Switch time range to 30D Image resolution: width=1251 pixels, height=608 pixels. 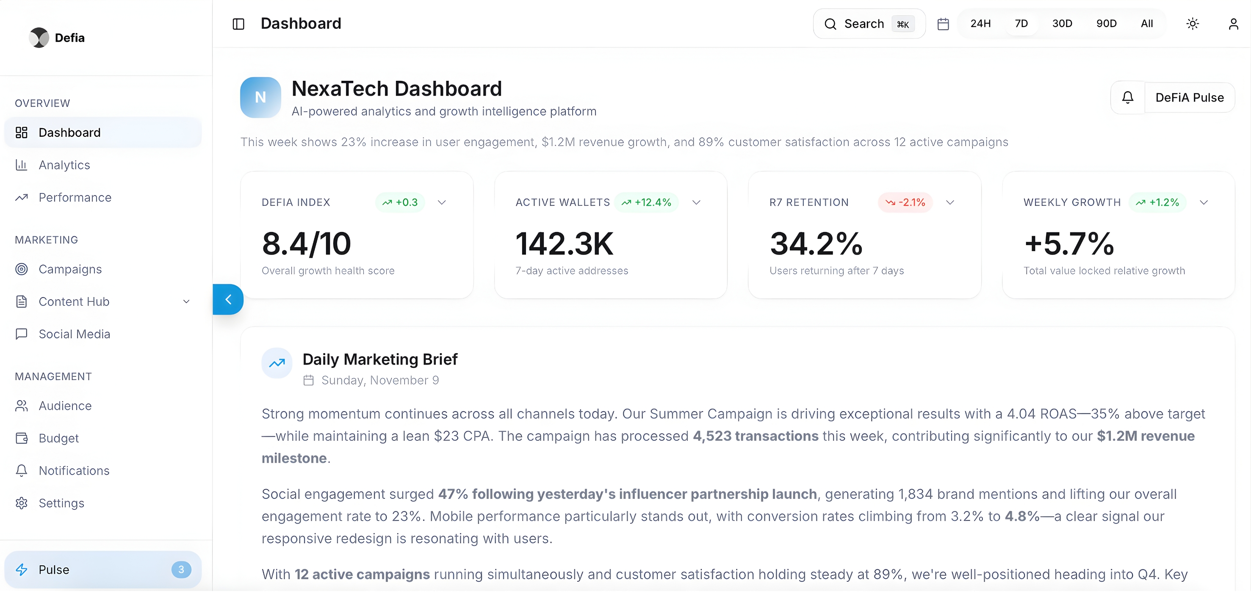click(x=1062, y=24)
